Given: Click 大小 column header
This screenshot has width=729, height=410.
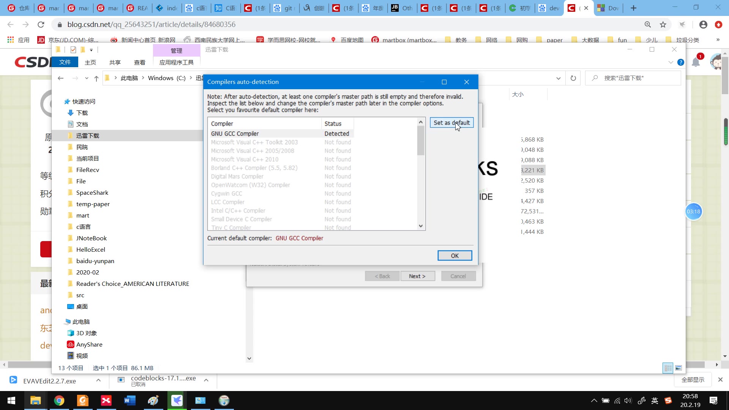Looking at the screenshot, I should tap(528, 94).
